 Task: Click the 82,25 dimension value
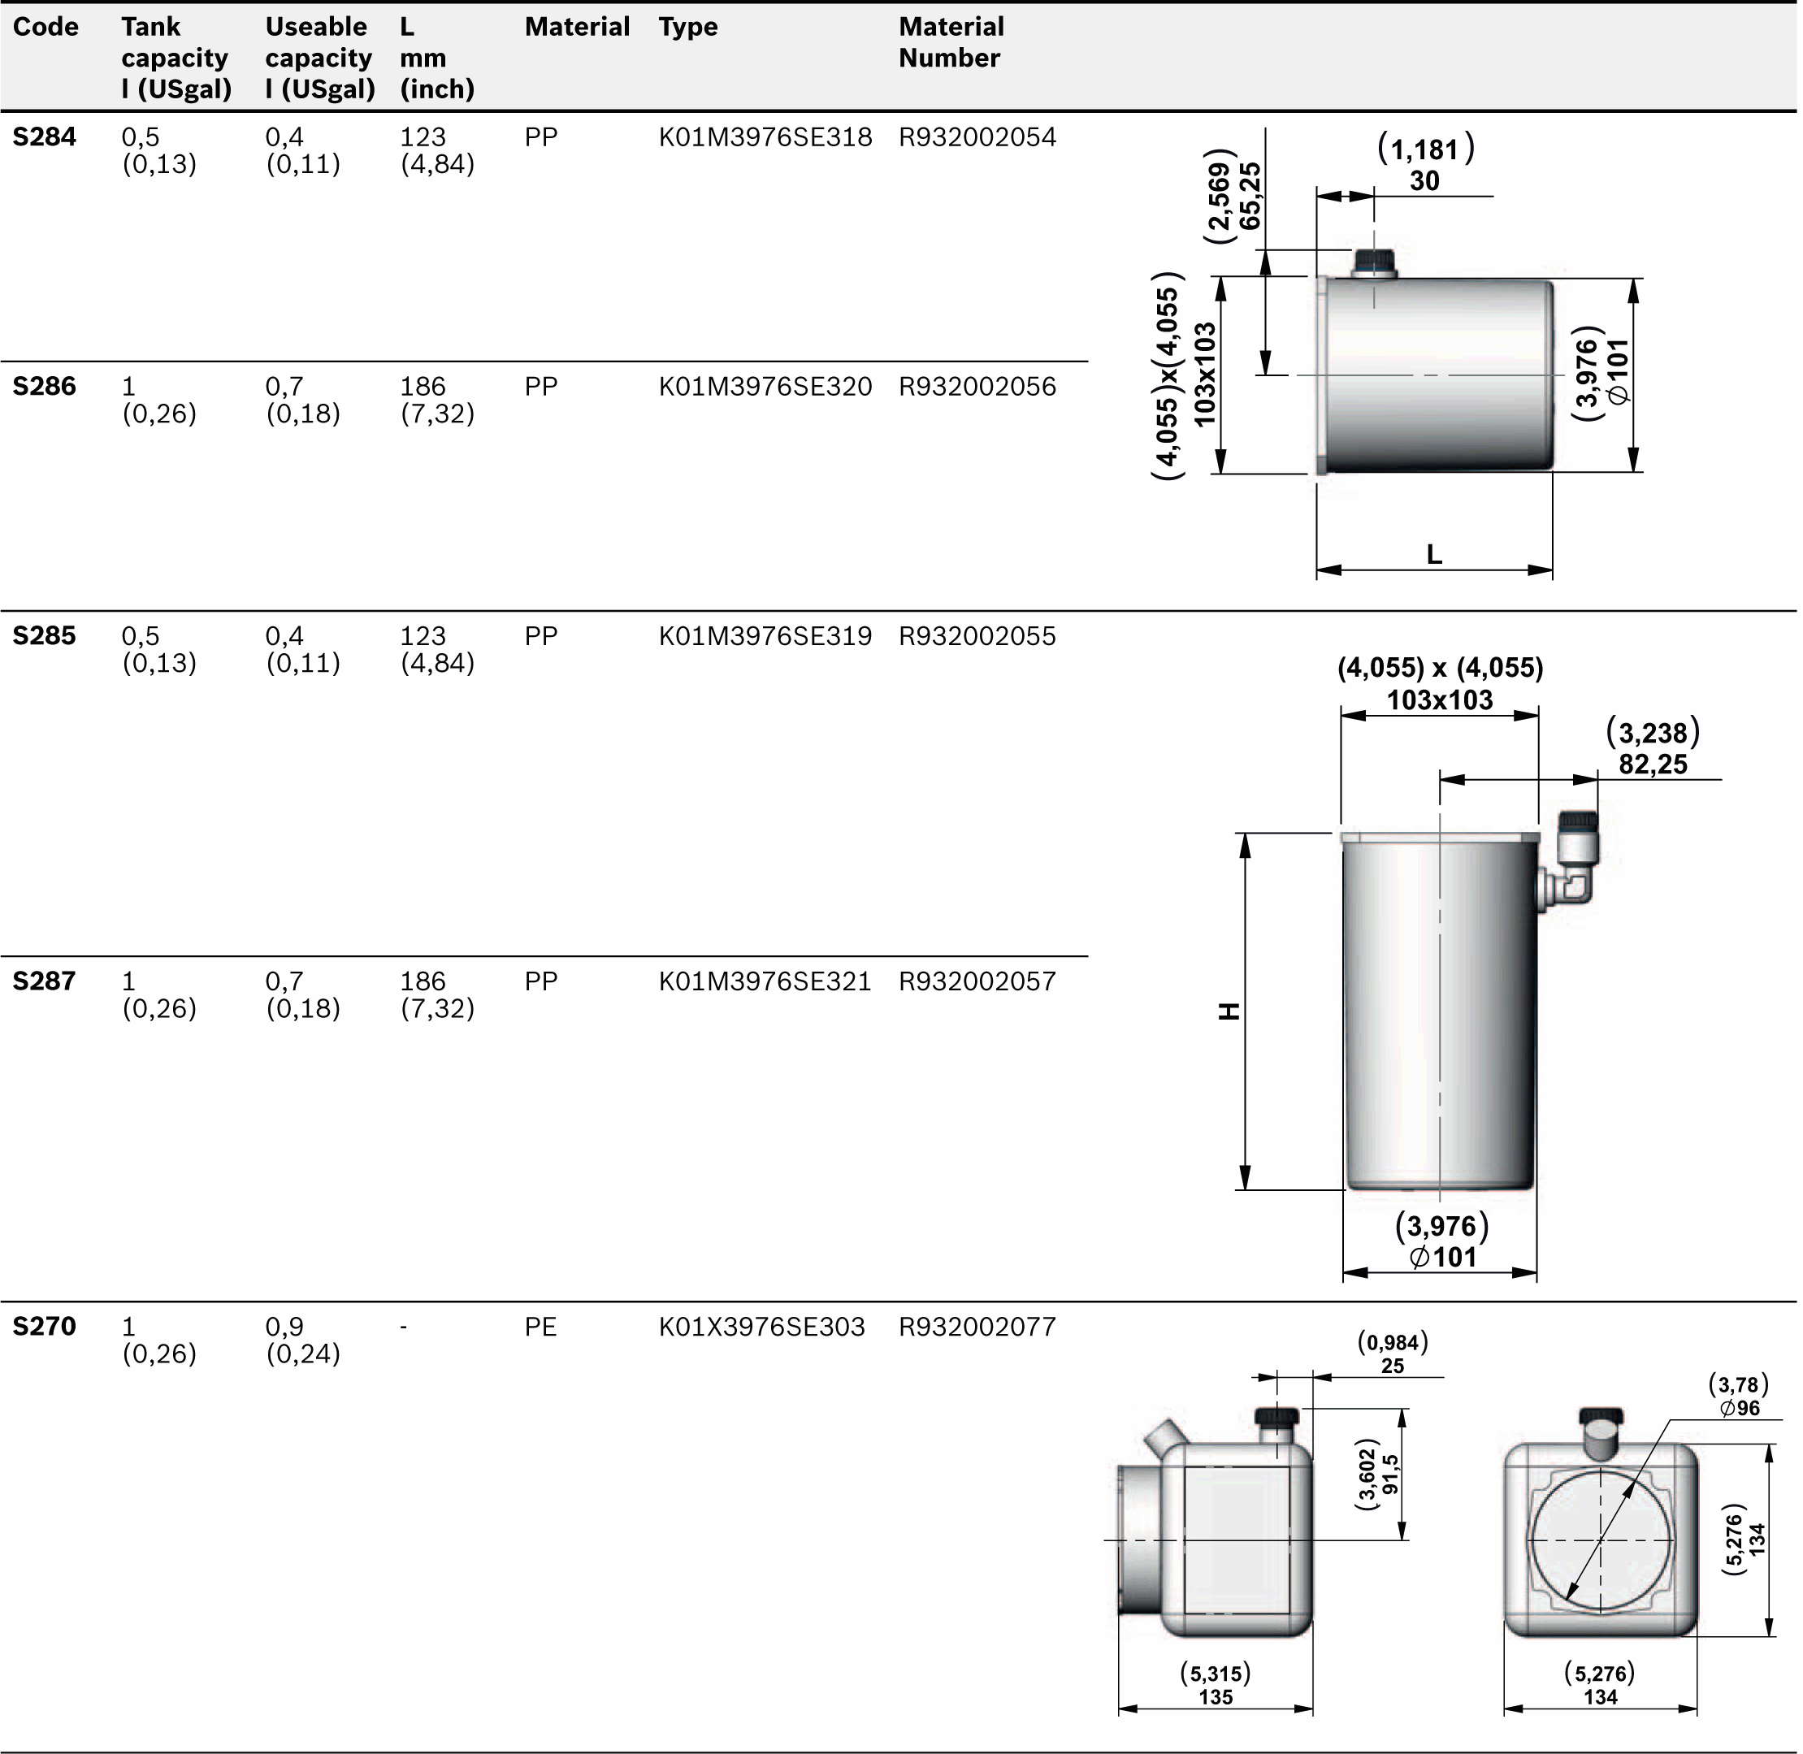[x=1653, y=764]
